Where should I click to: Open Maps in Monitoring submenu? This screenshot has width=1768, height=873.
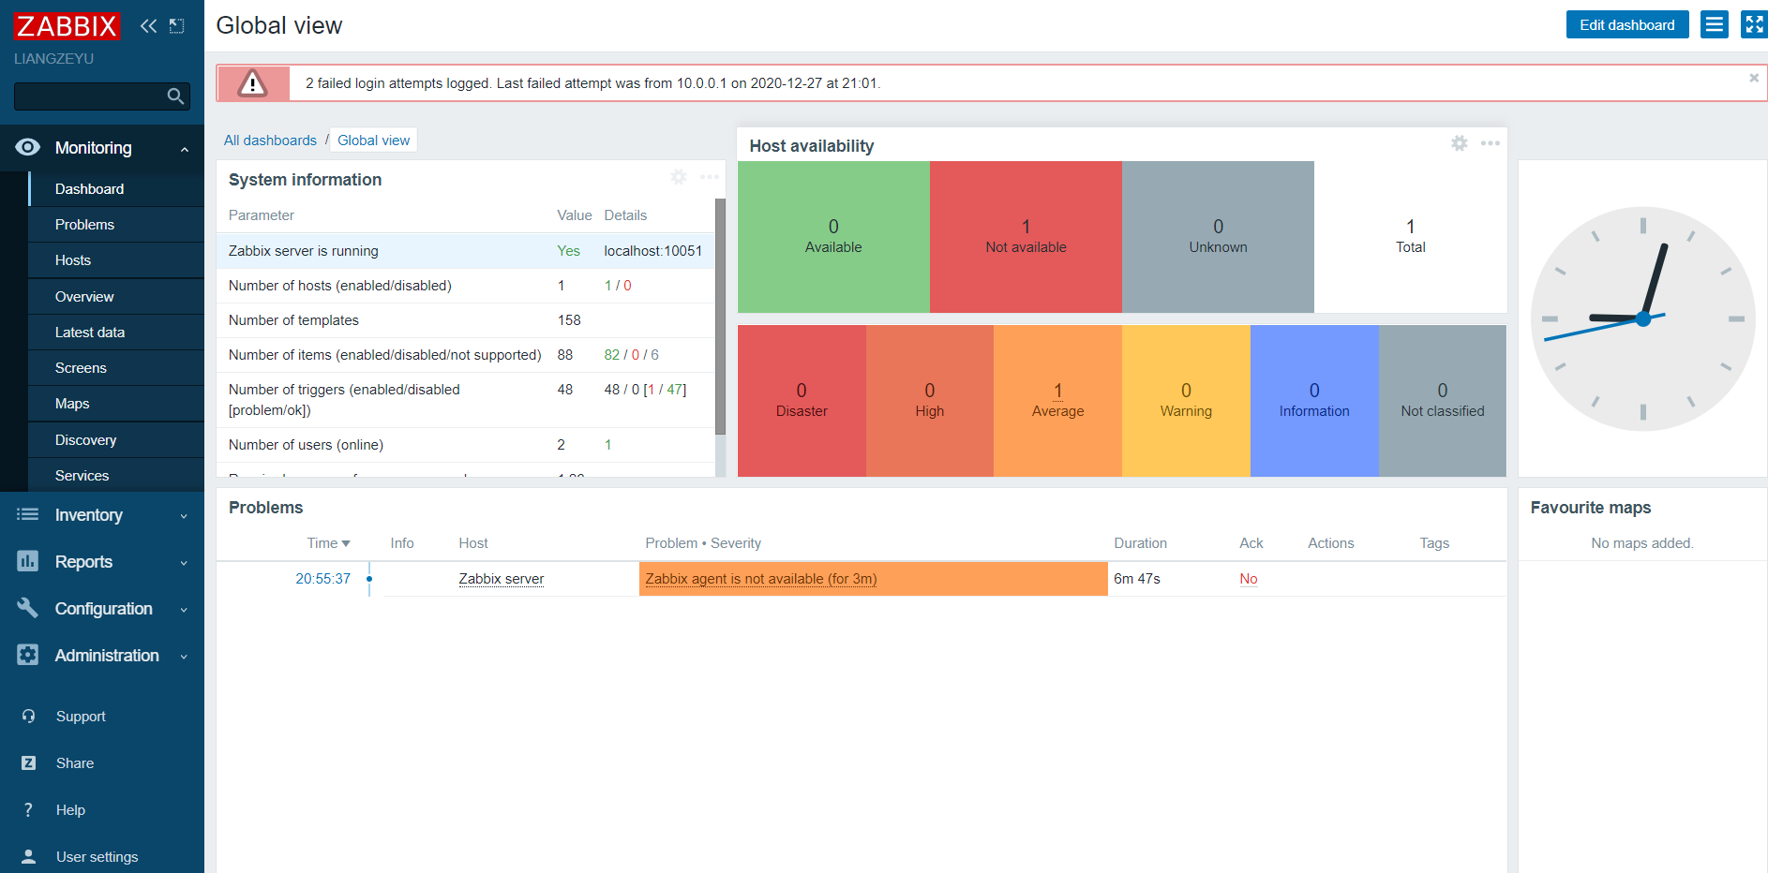click(116, 404)
